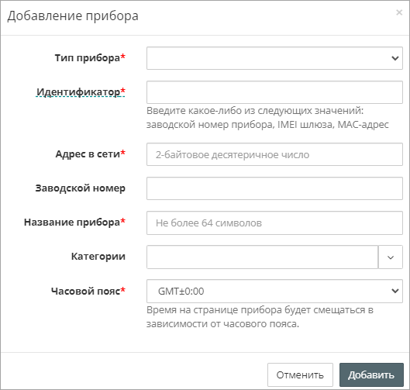Open the Тип прибора dropdown
The image size is (410, 390).
[274, 58]
